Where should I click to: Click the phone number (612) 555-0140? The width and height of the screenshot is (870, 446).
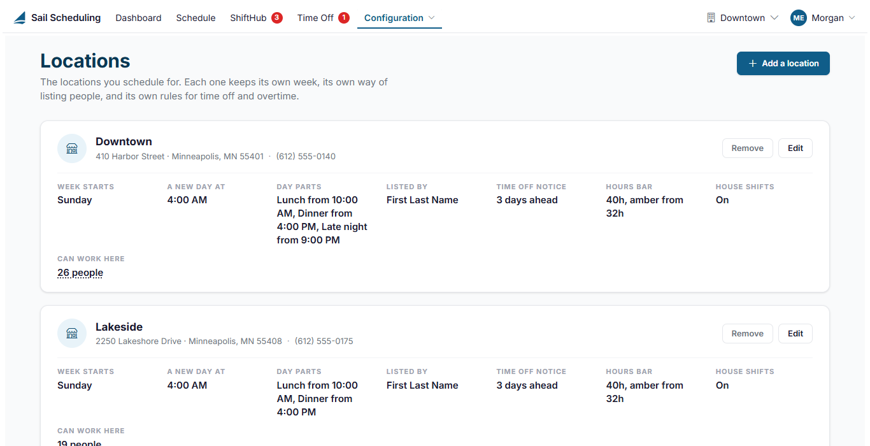(x=306, y=156)
